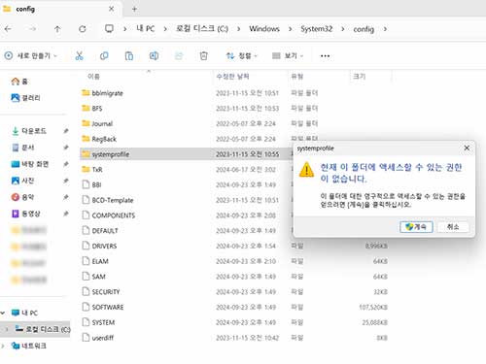Image resolution: width=486 pixels, height=364 pixels.
Task: Go up one folder level arrow
Action: pos(57,29)
